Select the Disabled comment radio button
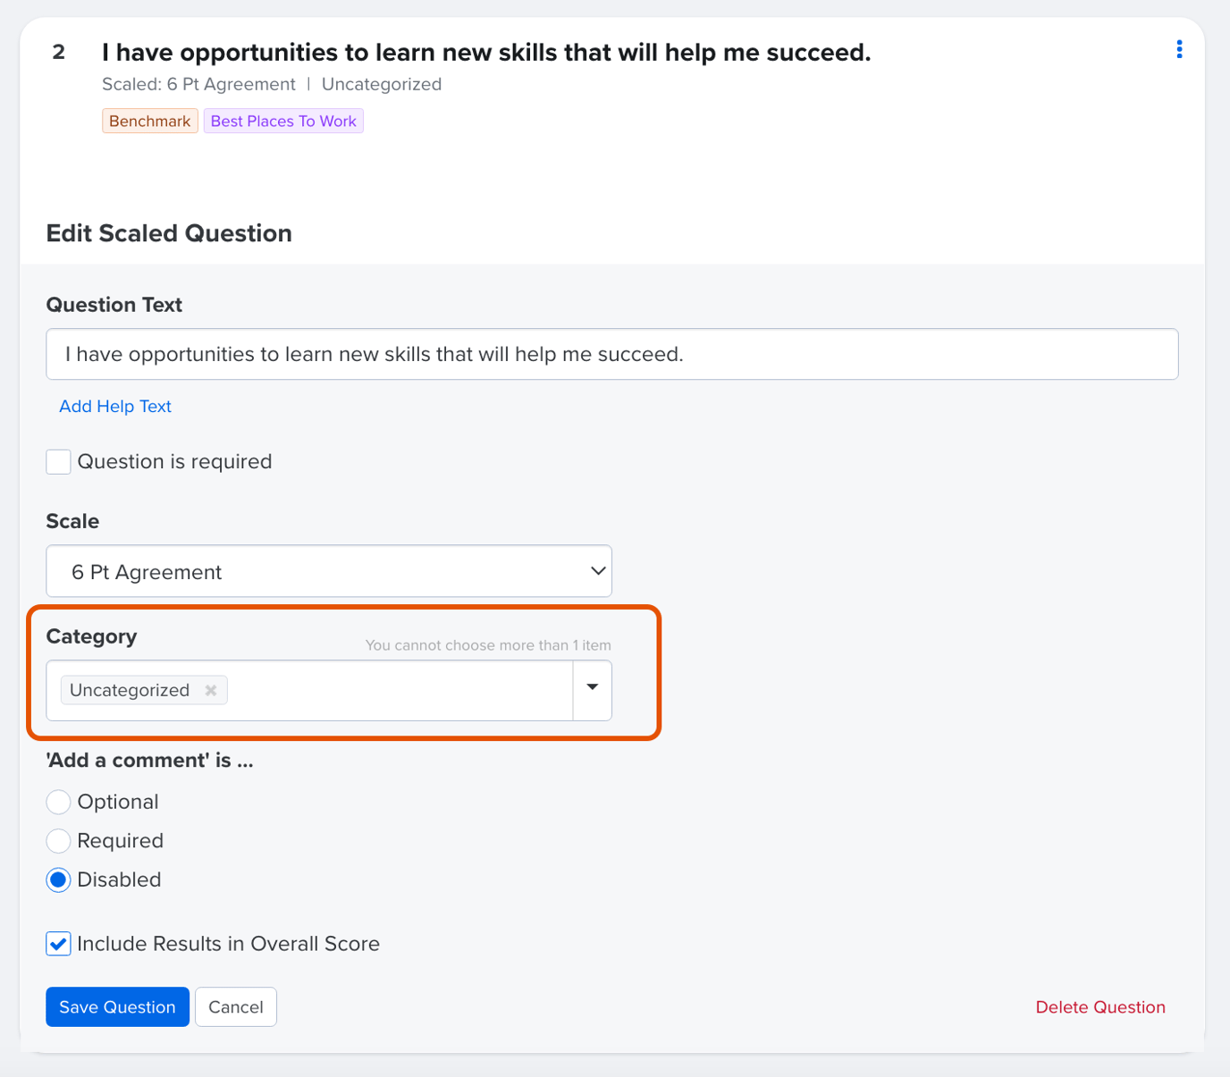 (57, 879)
